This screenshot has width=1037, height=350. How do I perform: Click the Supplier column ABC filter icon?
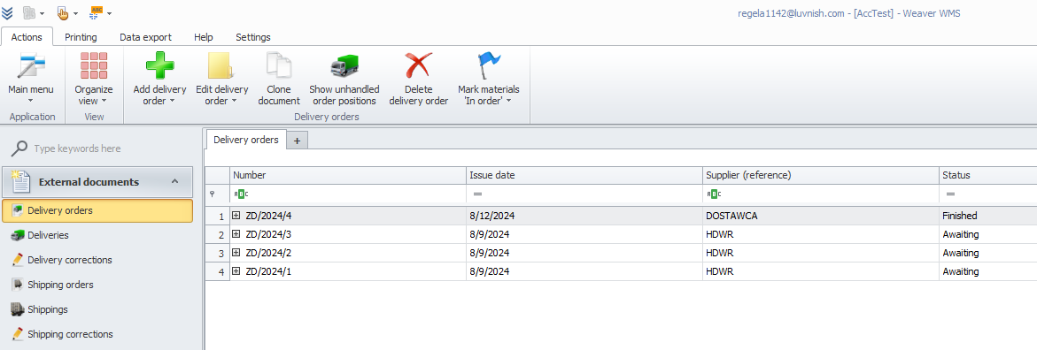tap(714, 194)
